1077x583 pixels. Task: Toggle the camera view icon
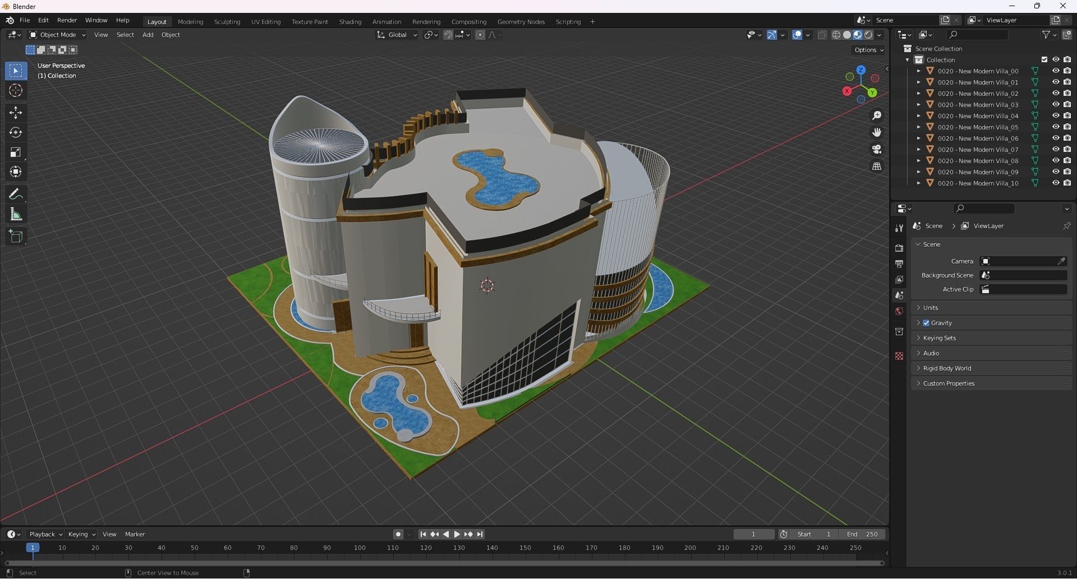tap(877, 150)
